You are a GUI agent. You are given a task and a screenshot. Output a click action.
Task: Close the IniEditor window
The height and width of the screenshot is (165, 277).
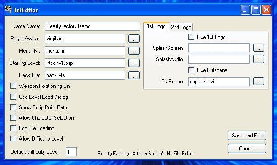tap(267, 10)
